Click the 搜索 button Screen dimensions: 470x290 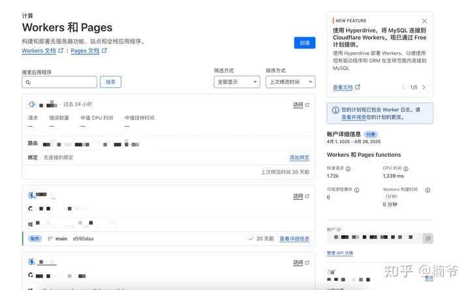coord(110,82)
